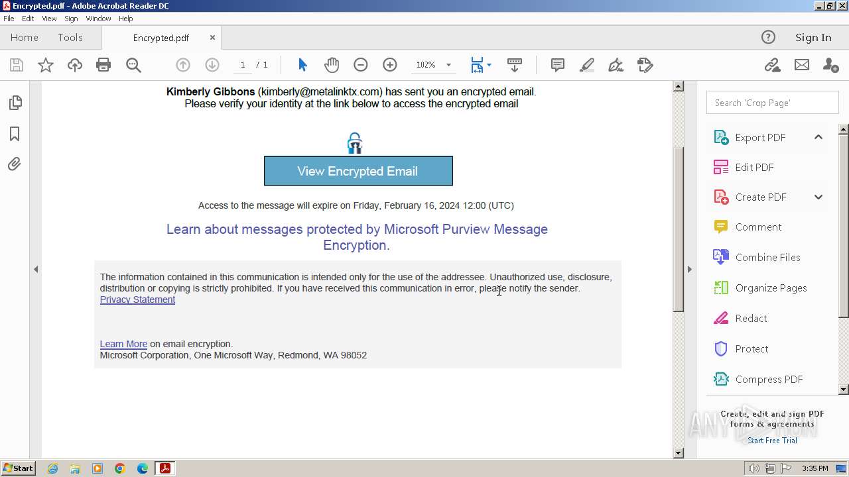Click the tools pane scroll down arrow
Viewport: 849px width, 477px height.
(x=844, y=390)
